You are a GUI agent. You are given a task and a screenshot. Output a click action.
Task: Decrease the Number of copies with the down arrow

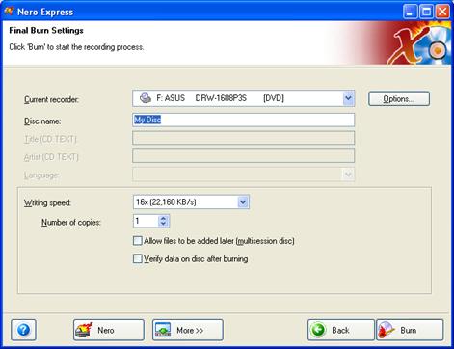pos(163,224)
